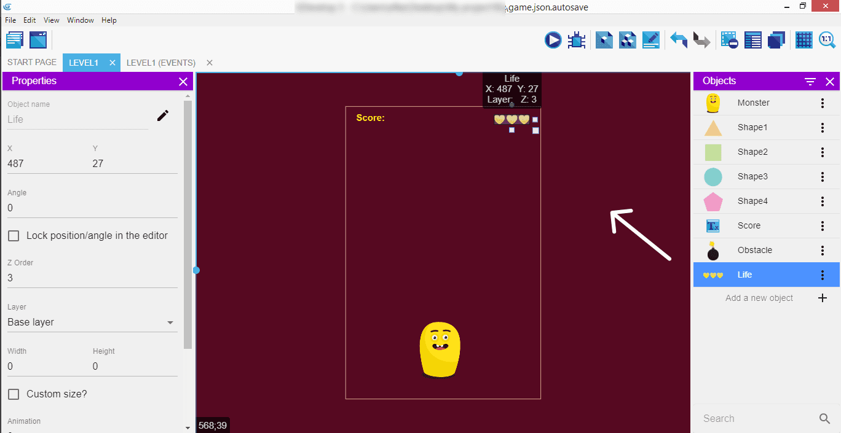The height and width of the screenshot is (433, 841).
Task: Open the options menu beside Obstacle object
Action: pyautogui.click(x=823, y=251)
